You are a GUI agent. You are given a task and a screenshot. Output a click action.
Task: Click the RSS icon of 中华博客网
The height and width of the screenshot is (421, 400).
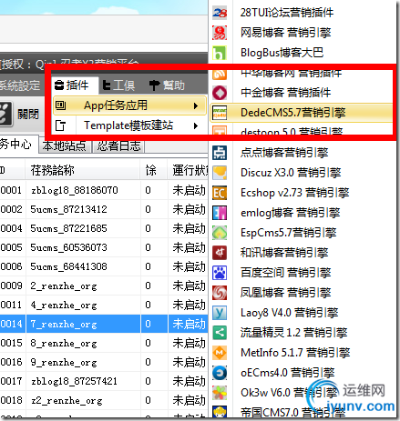[220, 74]
